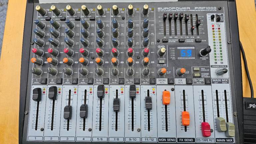Engage the Standby button
The image size is (256, 144).
[197, 75]
